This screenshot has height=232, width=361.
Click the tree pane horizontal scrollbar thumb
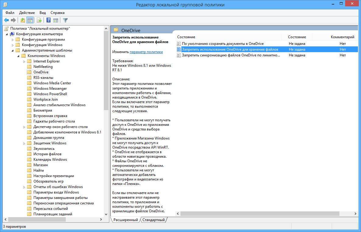tap(37, 219)
